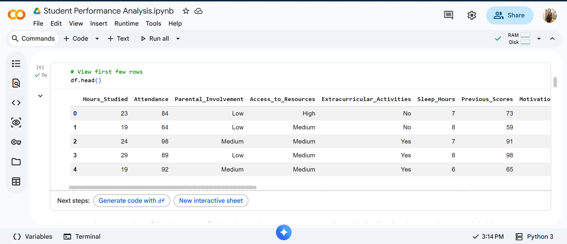The width and height of the screenshot is (567, 244).
Task: Open Find and replace sidebar icon
Action: tap(16, 83)
